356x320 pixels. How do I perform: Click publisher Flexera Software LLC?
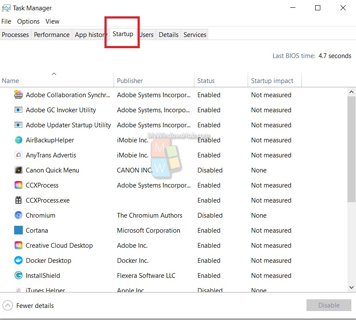146,276
